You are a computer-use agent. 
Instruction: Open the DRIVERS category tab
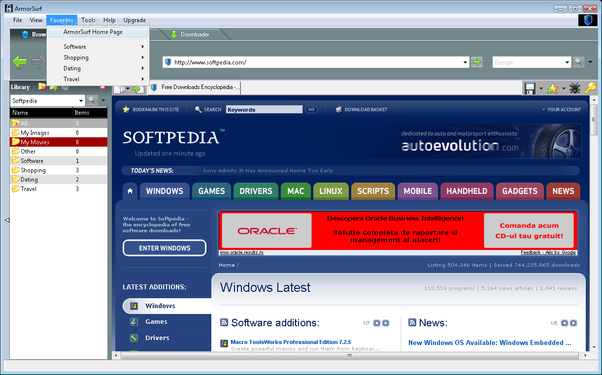pos(256,191)
